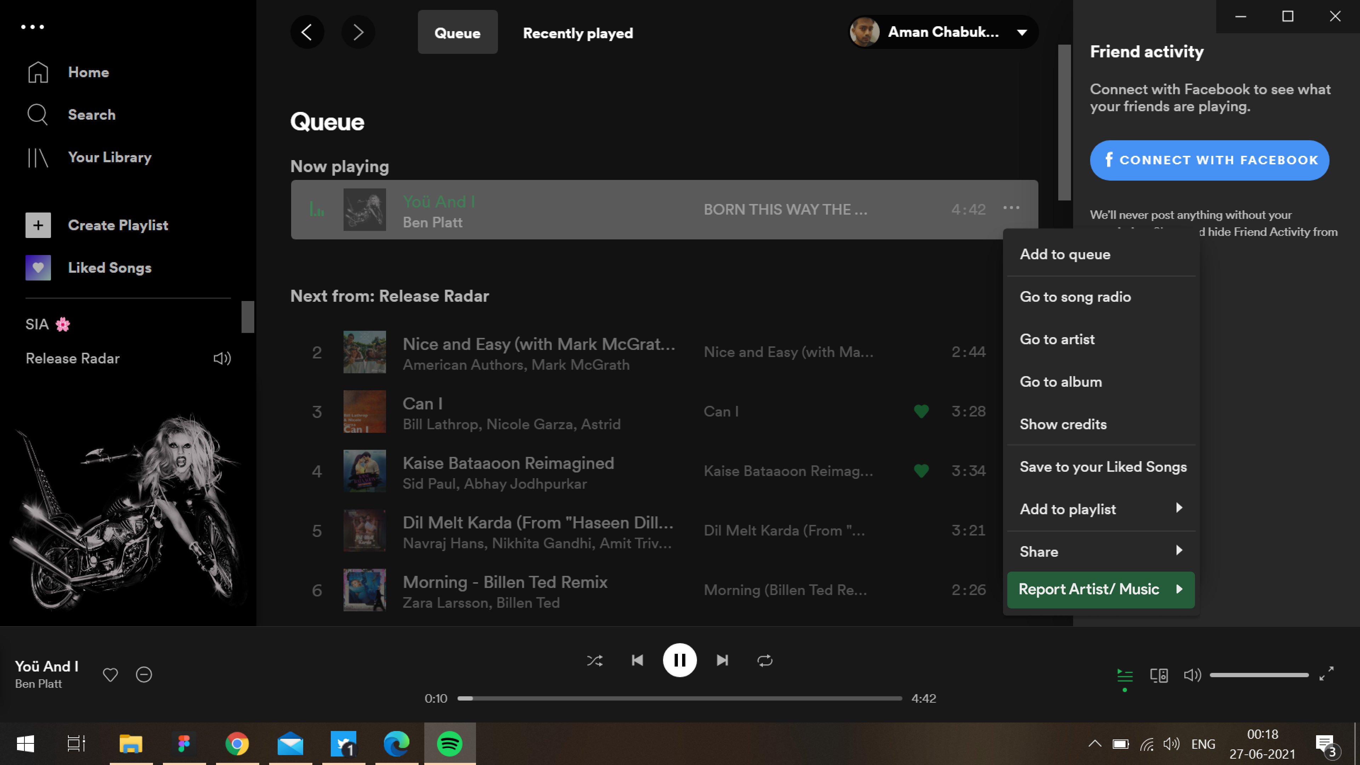Screen dimensions: 1360x765
Task: Click Connect with Facebook button
Action: coord(1209,160)
